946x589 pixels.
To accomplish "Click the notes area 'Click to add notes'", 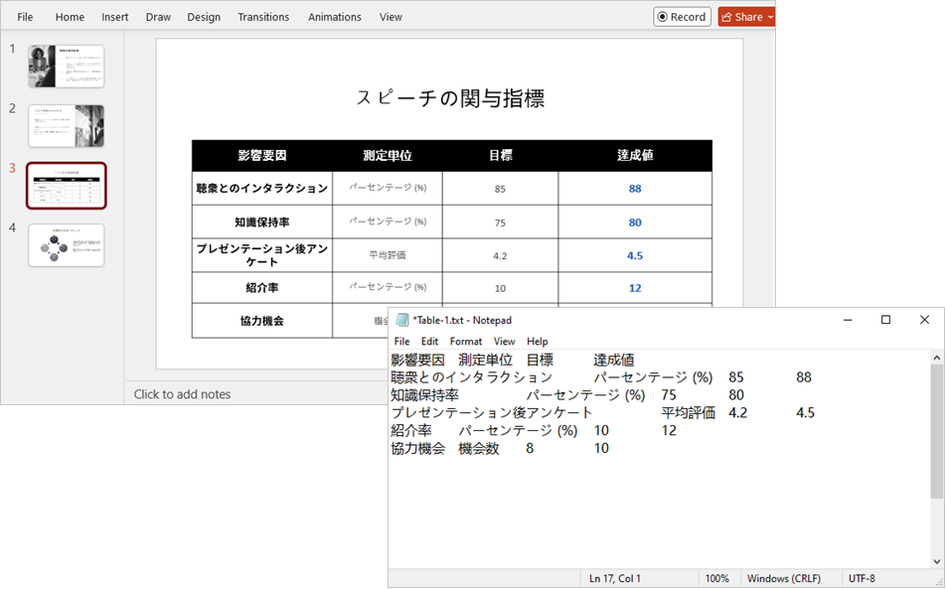I will point(182,394).
